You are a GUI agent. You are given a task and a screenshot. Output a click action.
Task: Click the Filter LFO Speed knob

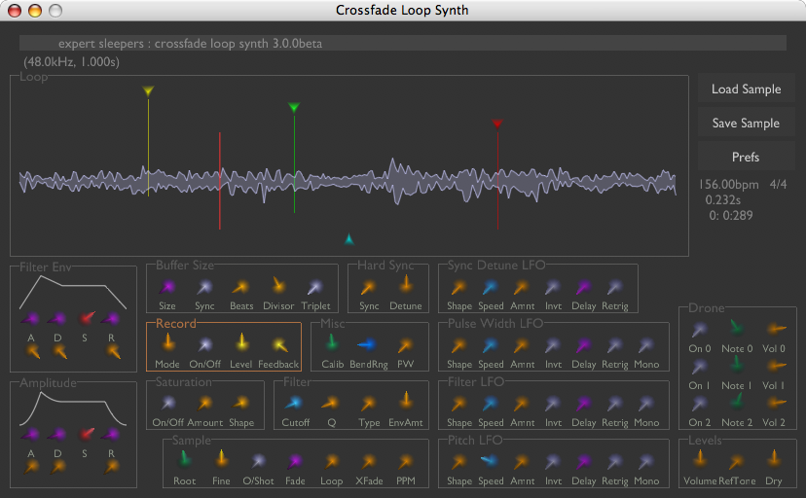(x=491, y=404)
